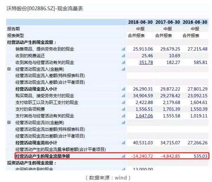Click the 经营活动现金流入差额(合计平衡项目) row label

coord(50,82)
